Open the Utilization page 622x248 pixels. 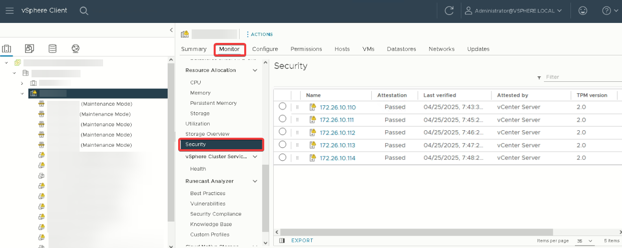click(198, 123)
